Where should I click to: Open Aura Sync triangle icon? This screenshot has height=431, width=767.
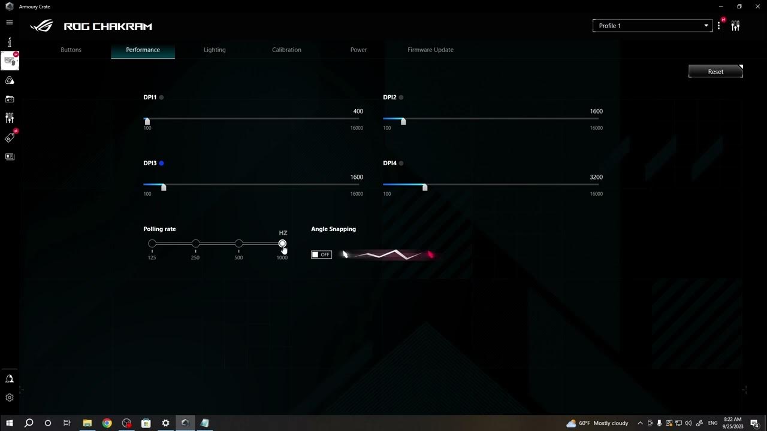point(10,80)
